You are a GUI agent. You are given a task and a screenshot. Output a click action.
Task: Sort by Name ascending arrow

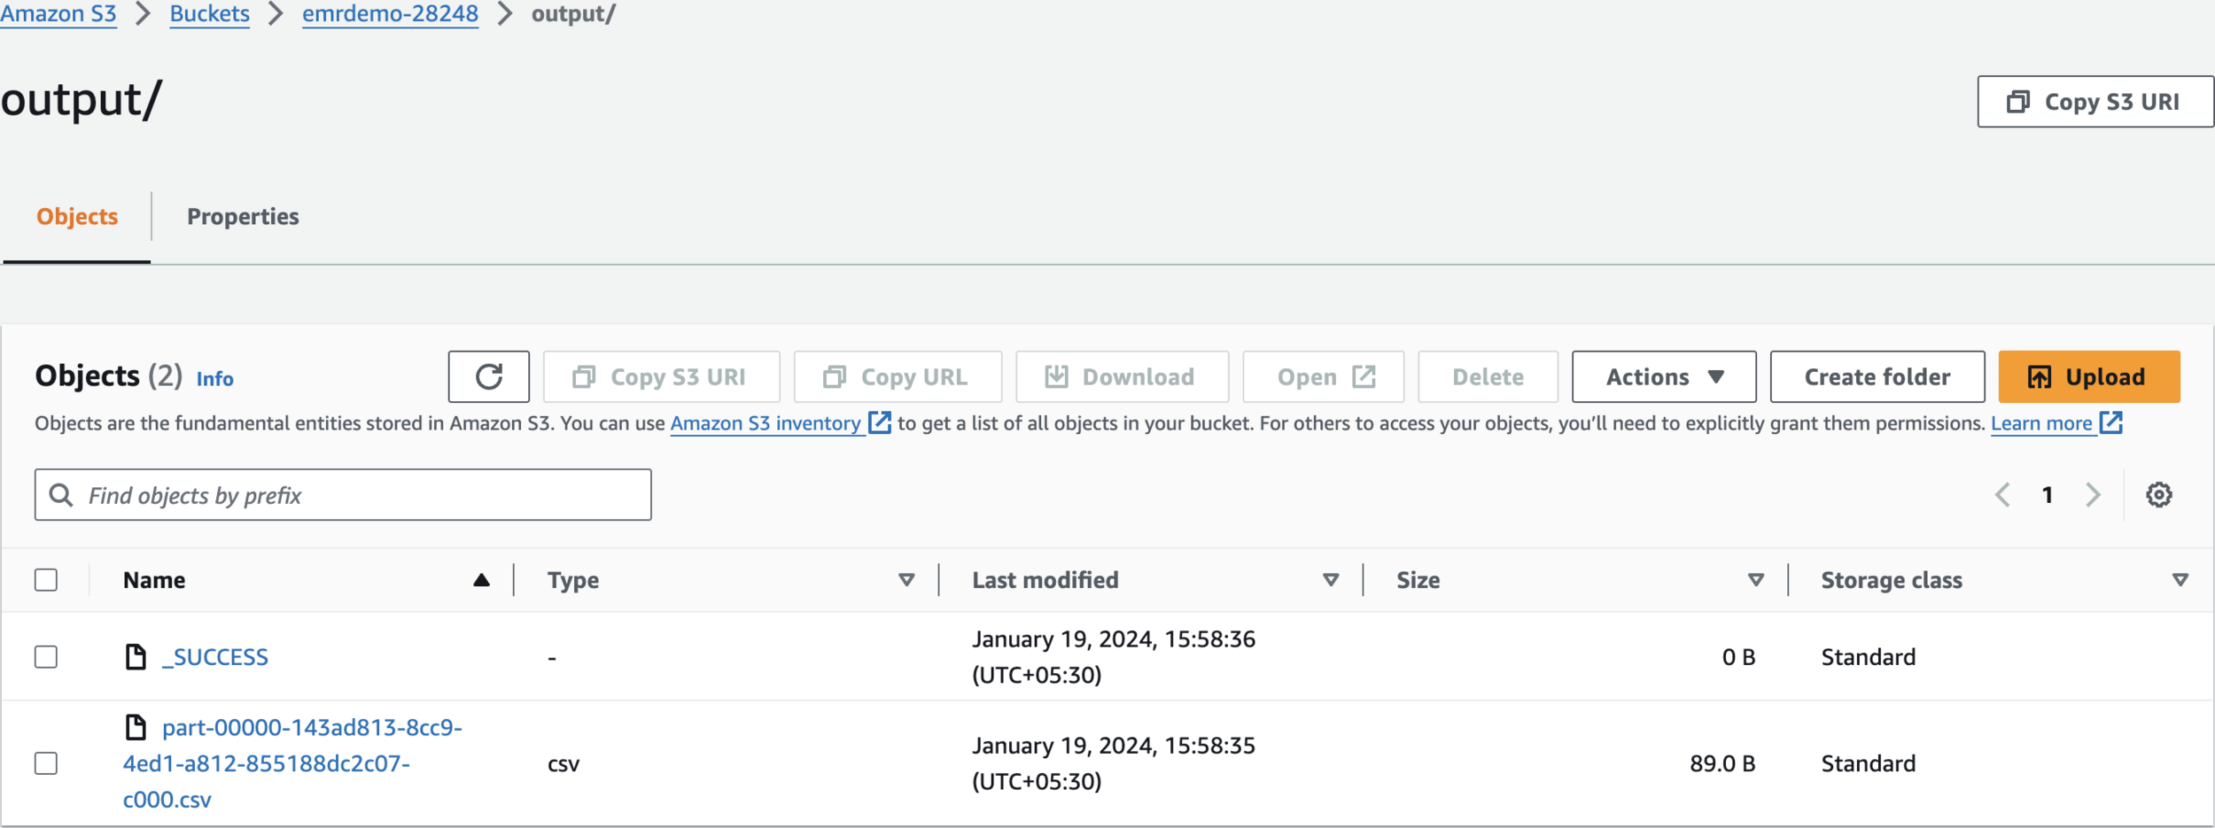[481, 580]
